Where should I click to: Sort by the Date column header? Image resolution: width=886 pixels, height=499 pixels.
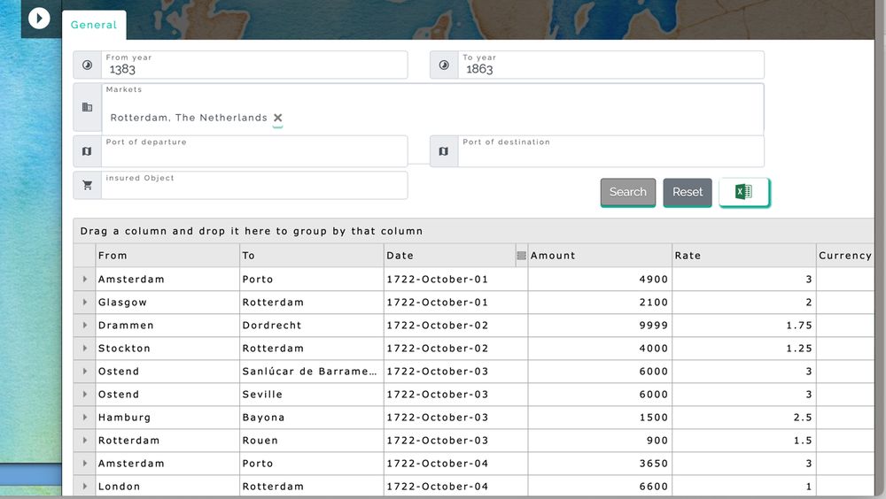[x=449, y=256]
